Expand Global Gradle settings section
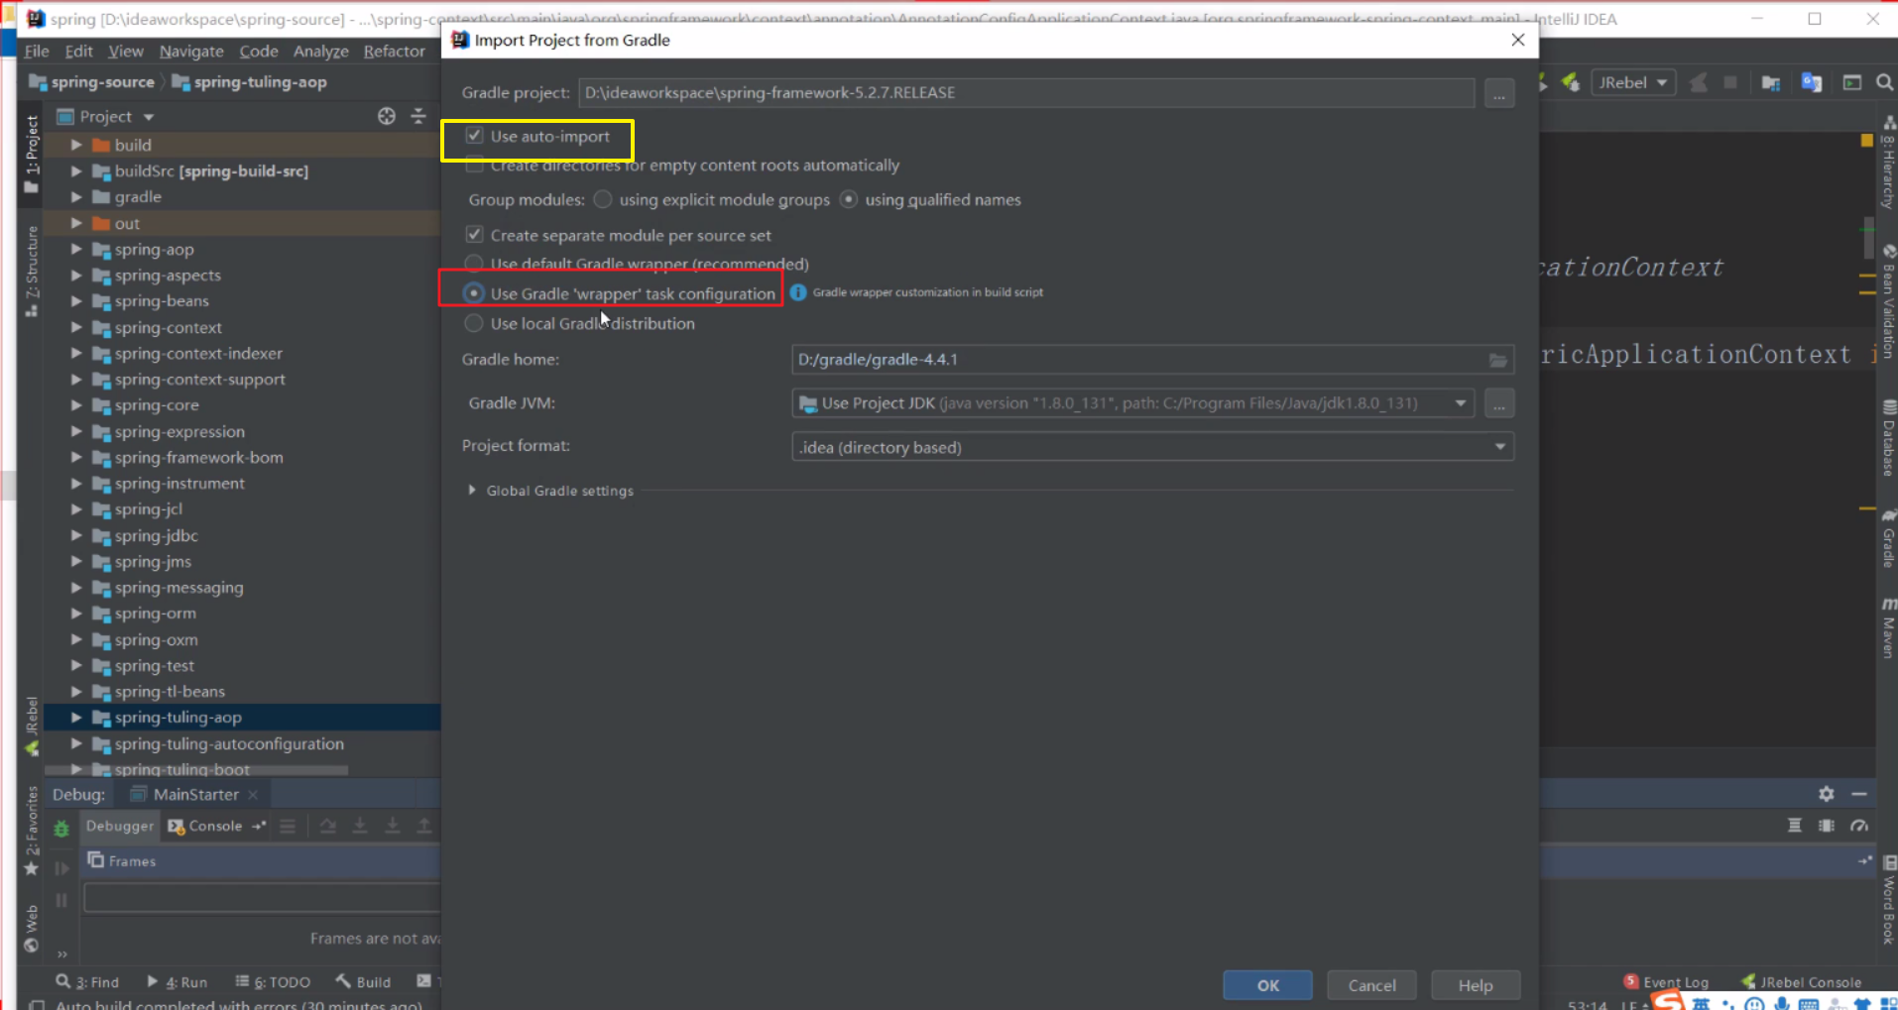 pos(472,491)
